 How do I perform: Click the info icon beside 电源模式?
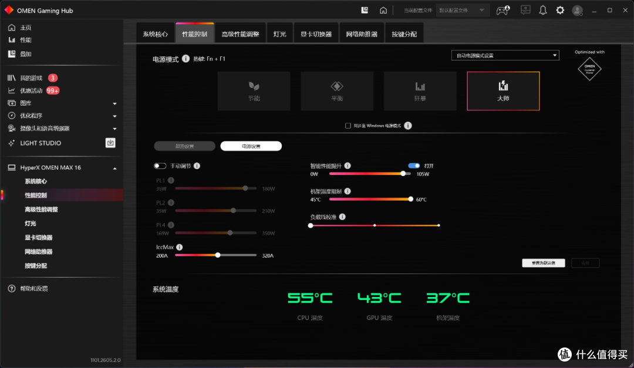point(186,59)
